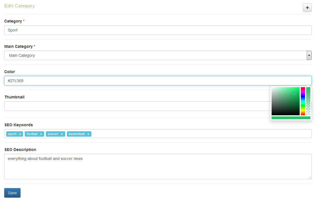Focus the Color hex input field
Viewport: 316px width, 203px height.
tap(158, 81)
